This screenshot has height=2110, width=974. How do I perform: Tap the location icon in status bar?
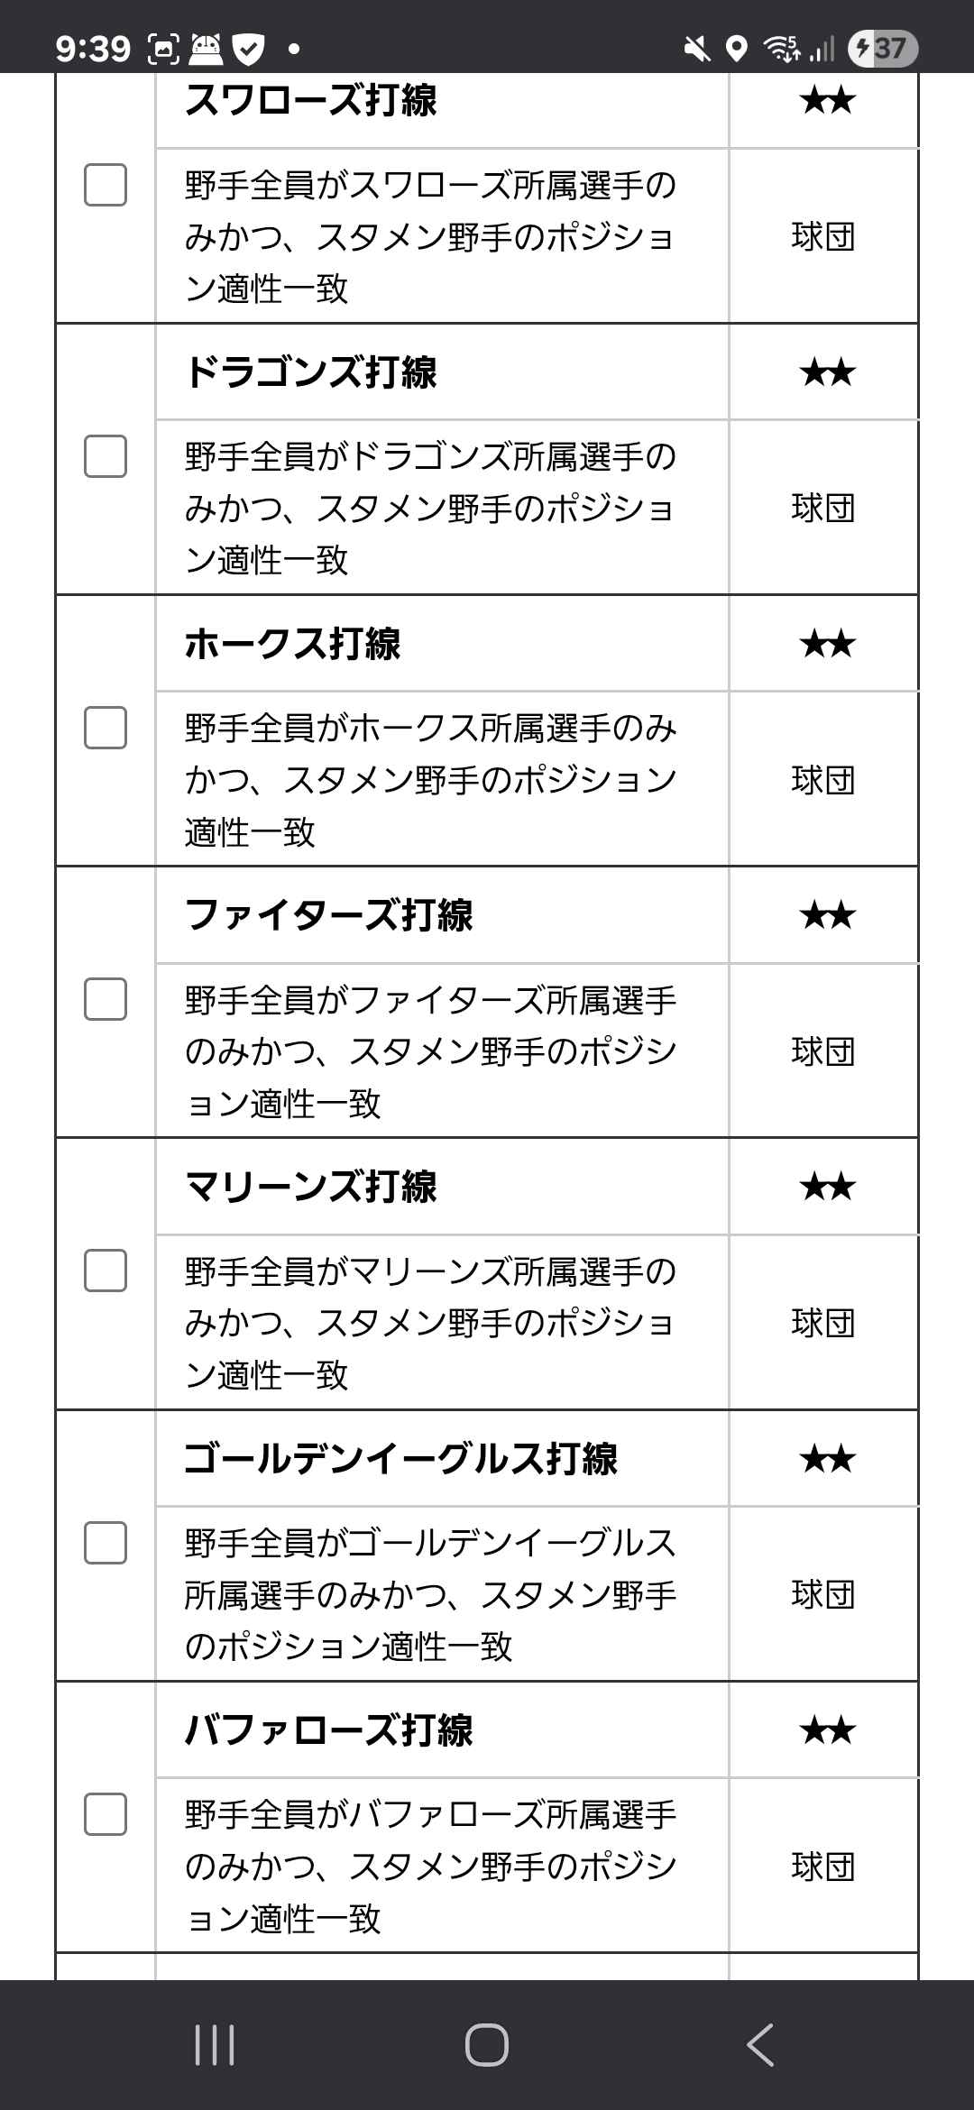[737, 49]
